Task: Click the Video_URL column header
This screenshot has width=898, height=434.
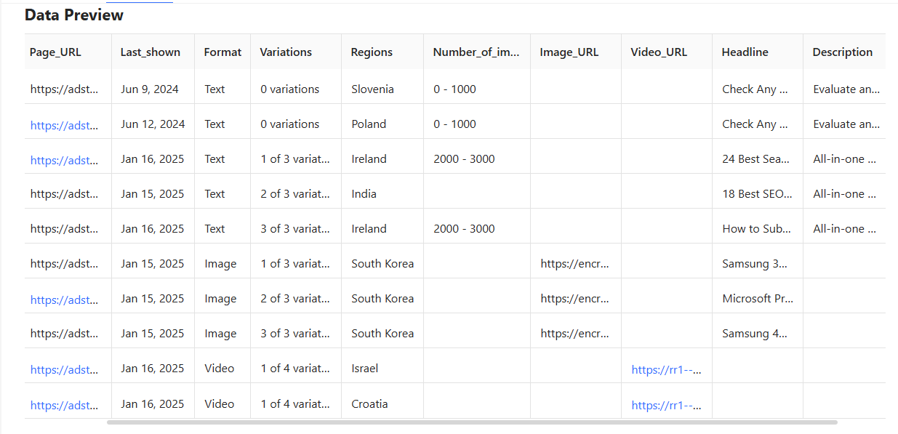Action: point(659,52)
